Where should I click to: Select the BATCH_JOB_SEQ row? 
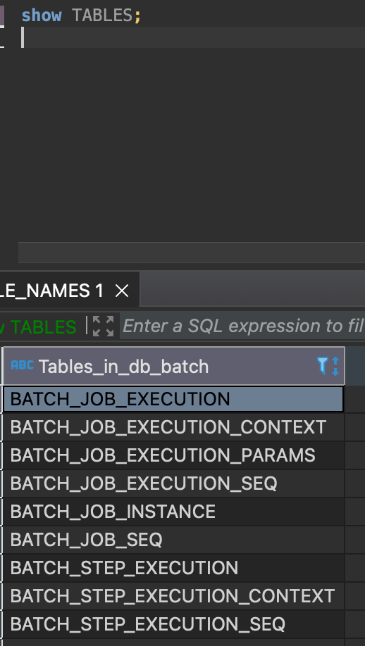point(173,539)
